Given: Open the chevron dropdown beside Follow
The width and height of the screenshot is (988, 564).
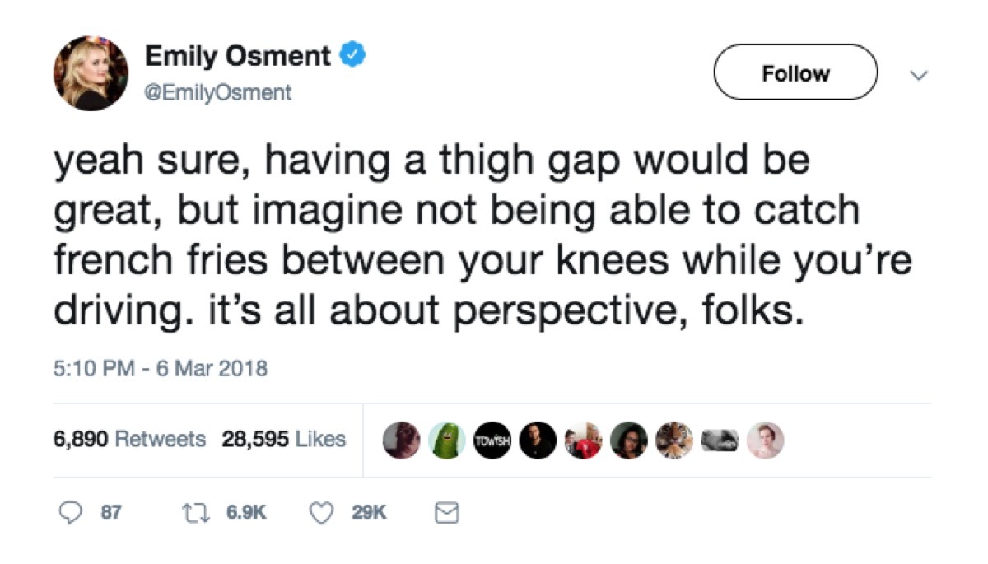Looking at the screenshot, I should (x=918, y=74).
